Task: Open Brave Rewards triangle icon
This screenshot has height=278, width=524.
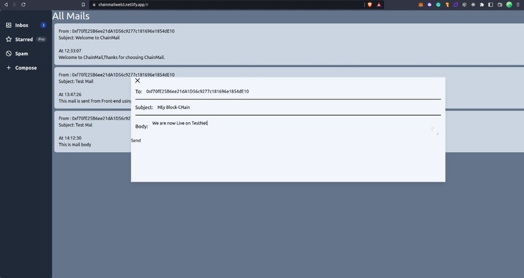Action: [x=378, y=5]
